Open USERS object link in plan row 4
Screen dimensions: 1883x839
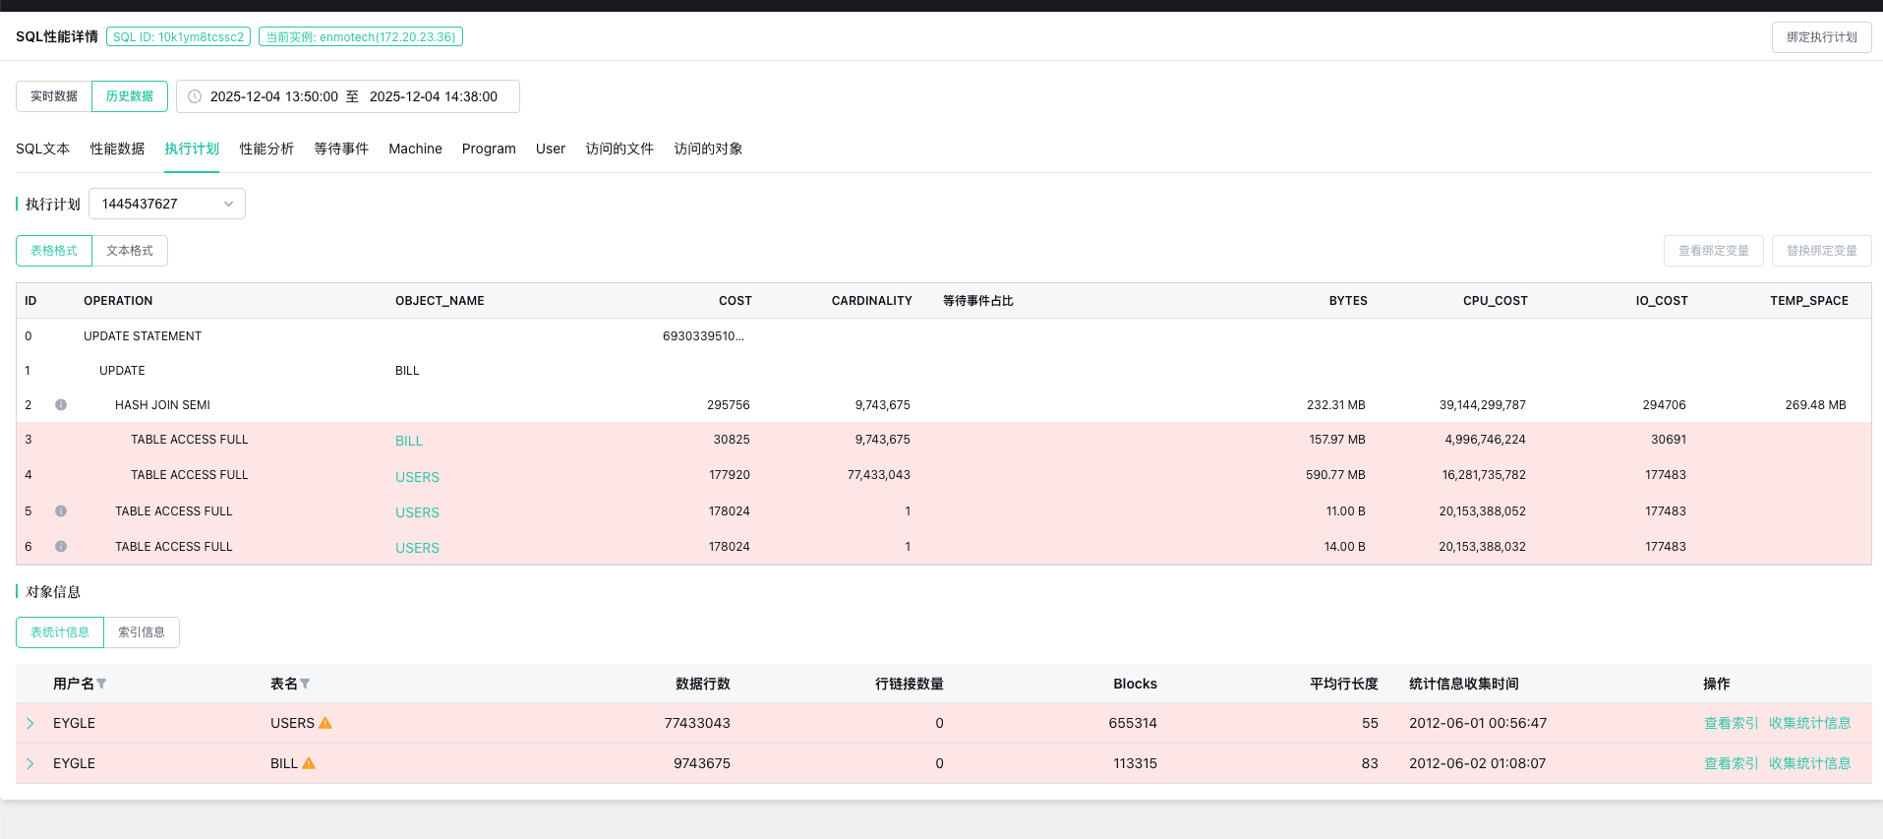click(x=417, y=477)
